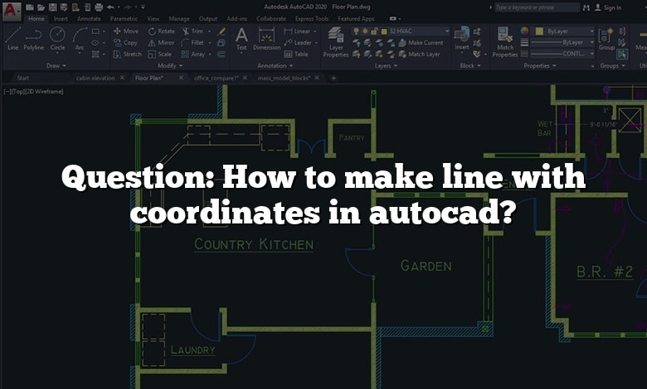Open the 32 HVAC layer dropdown
The width and height of the screenshot is (647, 389).
(x=447, y=31)
